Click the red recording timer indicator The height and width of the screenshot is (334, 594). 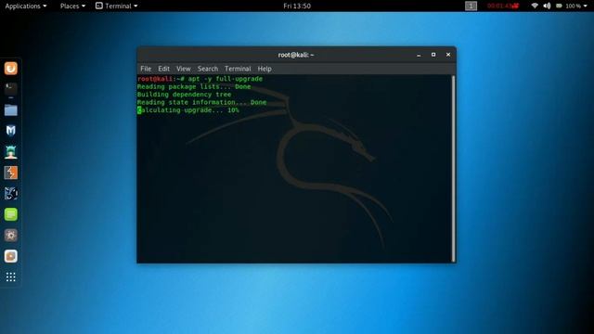[x=503, y=6]
